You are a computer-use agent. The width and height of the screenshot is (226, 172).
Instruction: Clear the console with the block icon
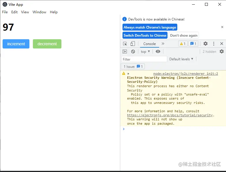tap(133, 51)
